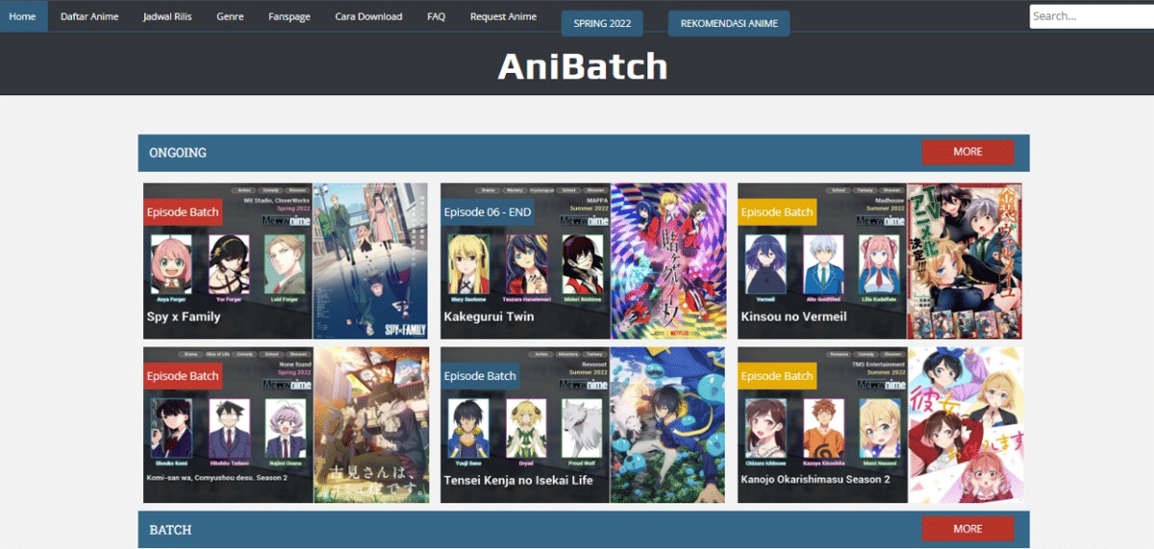This screenshot has height=549, width=1154.
Task: Open the Home menu item
Action: point(22,16)
